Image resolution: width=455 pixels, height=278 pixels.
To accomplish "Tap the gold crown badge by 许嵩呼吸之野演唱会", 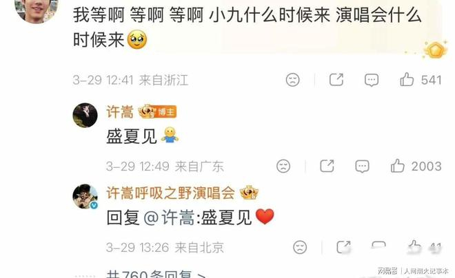I will click(249, 193).
